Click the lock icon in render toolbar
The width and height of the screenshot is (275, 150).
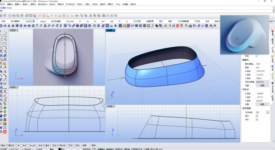coord(116,16)
